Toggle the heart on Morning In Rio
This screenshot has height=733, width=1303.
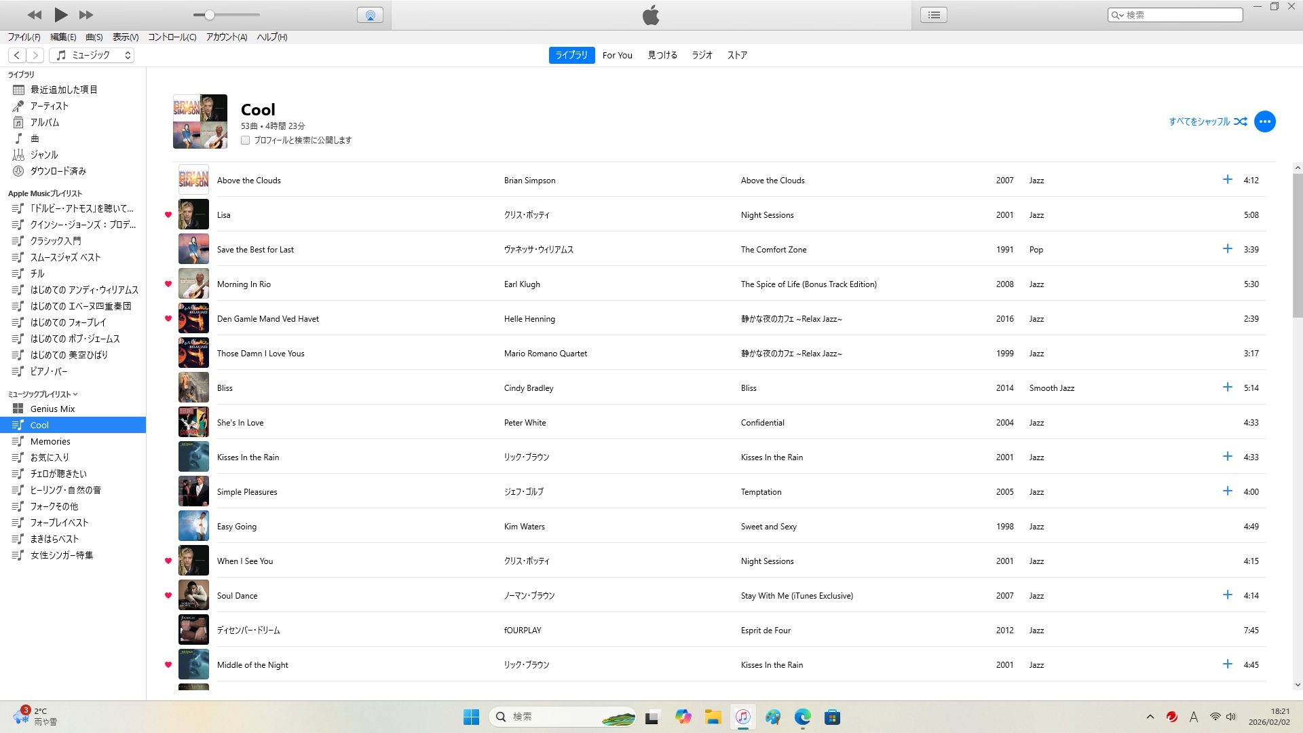click(168, 284)
